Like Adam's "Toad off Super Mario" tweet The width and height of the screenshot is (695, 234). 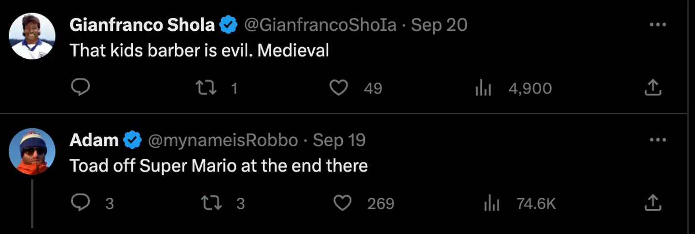[343, 203]
